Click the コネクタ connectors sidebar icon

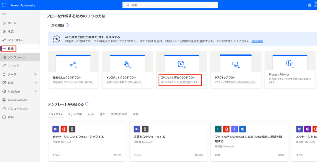(4, 65)
